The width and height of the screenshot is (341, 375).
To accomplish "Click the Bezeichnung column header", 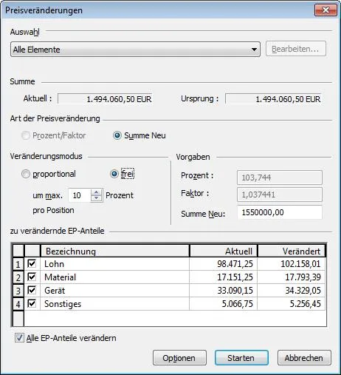I will pos(115,251).
